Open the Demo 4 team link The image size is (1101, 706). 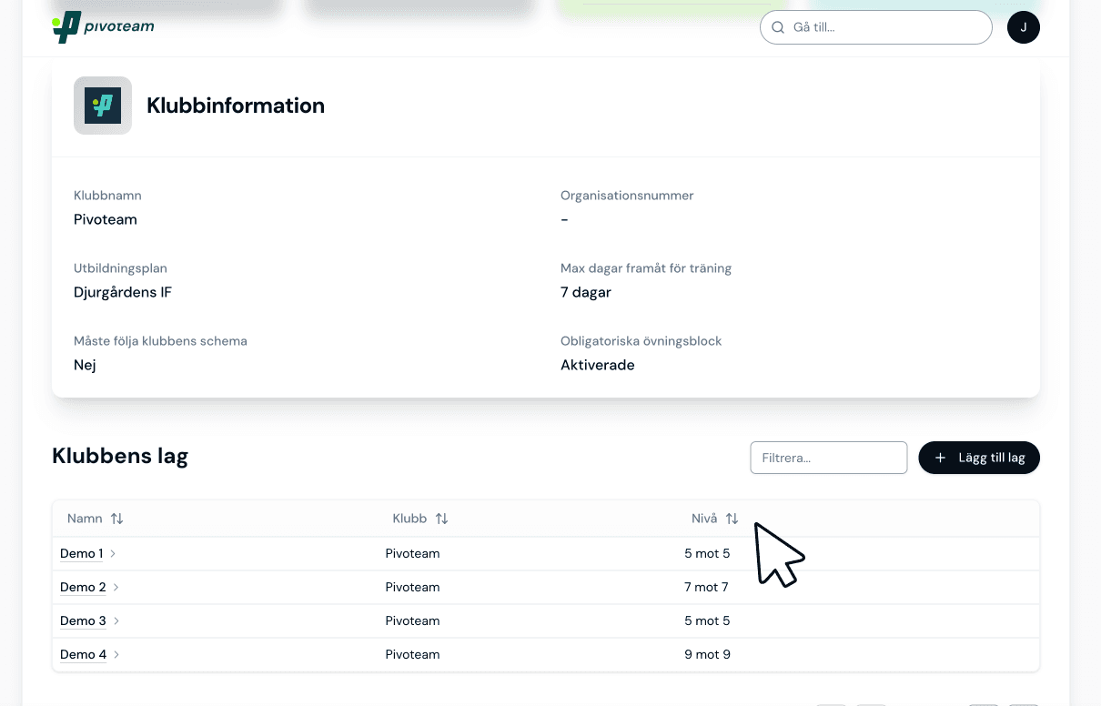pos(83,654)
